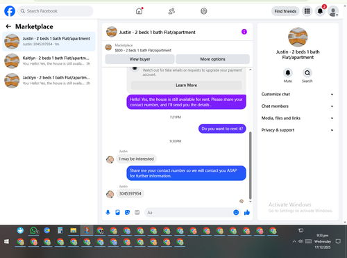Screen dimensions: 347x258
Task: Open the Windows Start button
Action: pyautogui.click(x=6, y=241)
